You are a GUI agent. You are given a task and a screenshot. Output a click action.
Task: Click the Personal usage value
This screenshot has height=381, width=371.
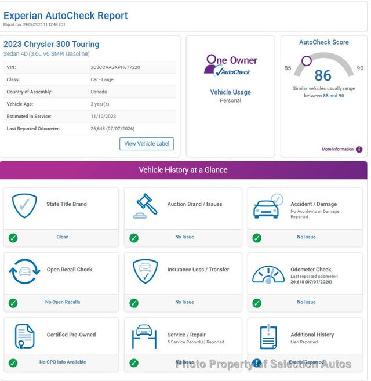(x=230, y=100)
